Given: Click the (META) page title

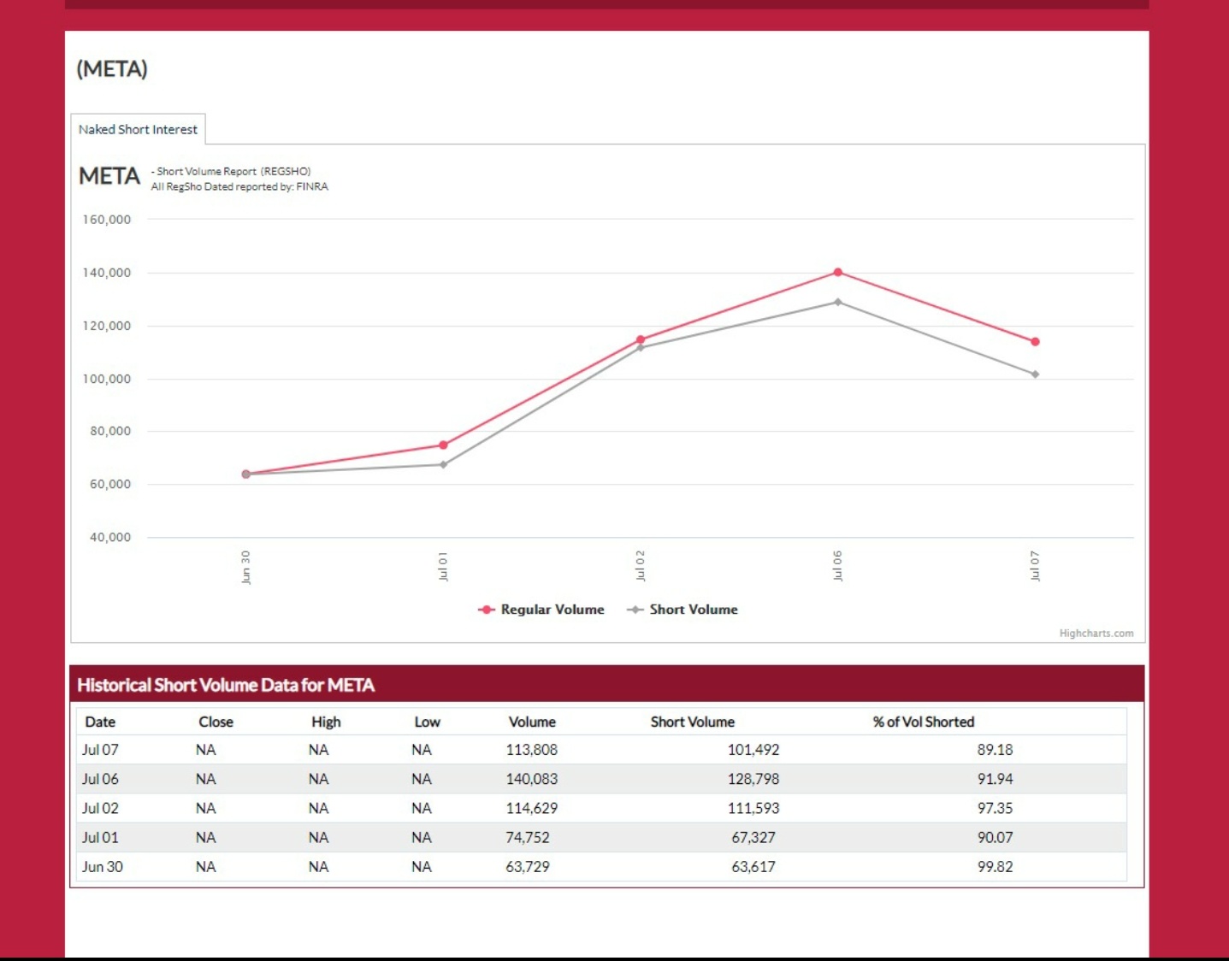Looking at the screenshot, I should tap(112, 68).
